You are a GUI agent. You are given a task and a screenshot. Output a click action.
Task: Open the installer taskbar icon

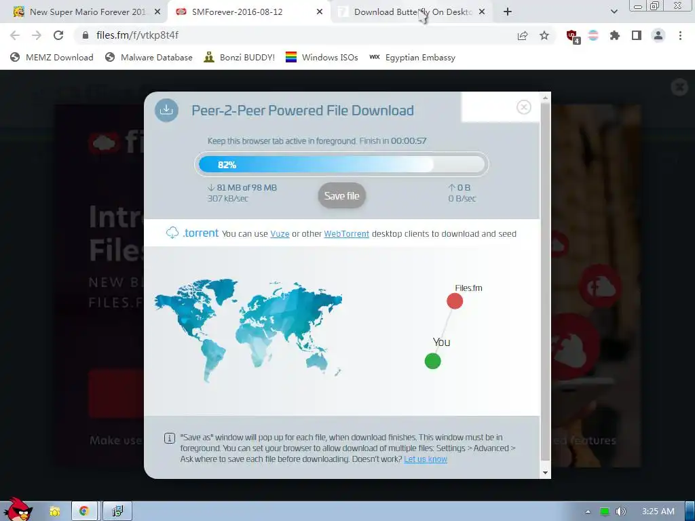(117, 512)
